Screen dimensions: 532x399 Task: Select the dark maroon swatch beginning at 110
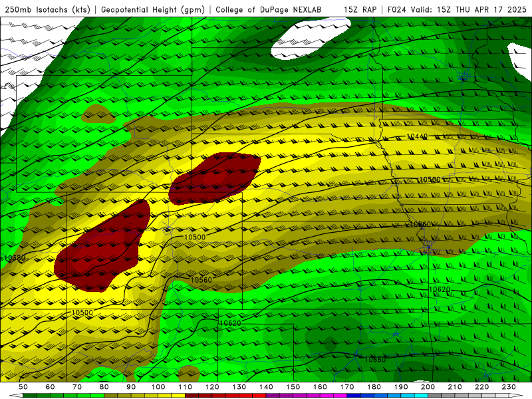tap(192, 396)
